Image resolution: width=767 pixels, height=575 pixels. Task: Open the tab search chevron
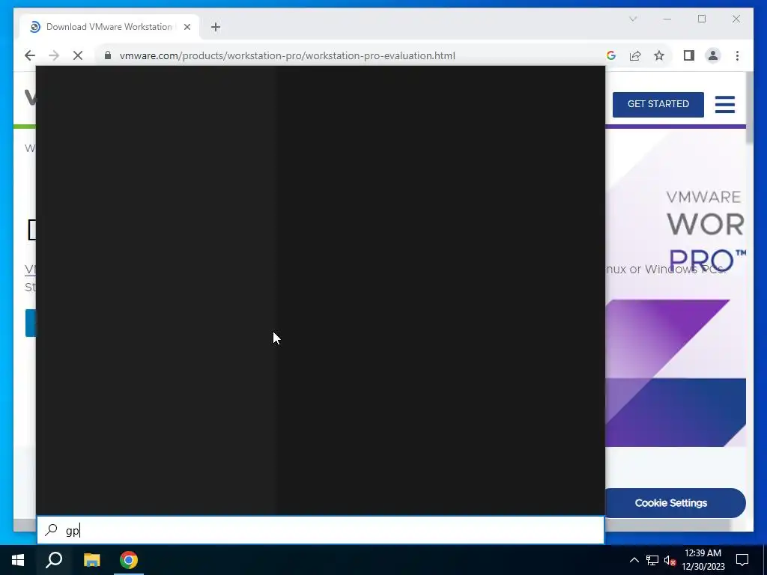click(633, 19)
